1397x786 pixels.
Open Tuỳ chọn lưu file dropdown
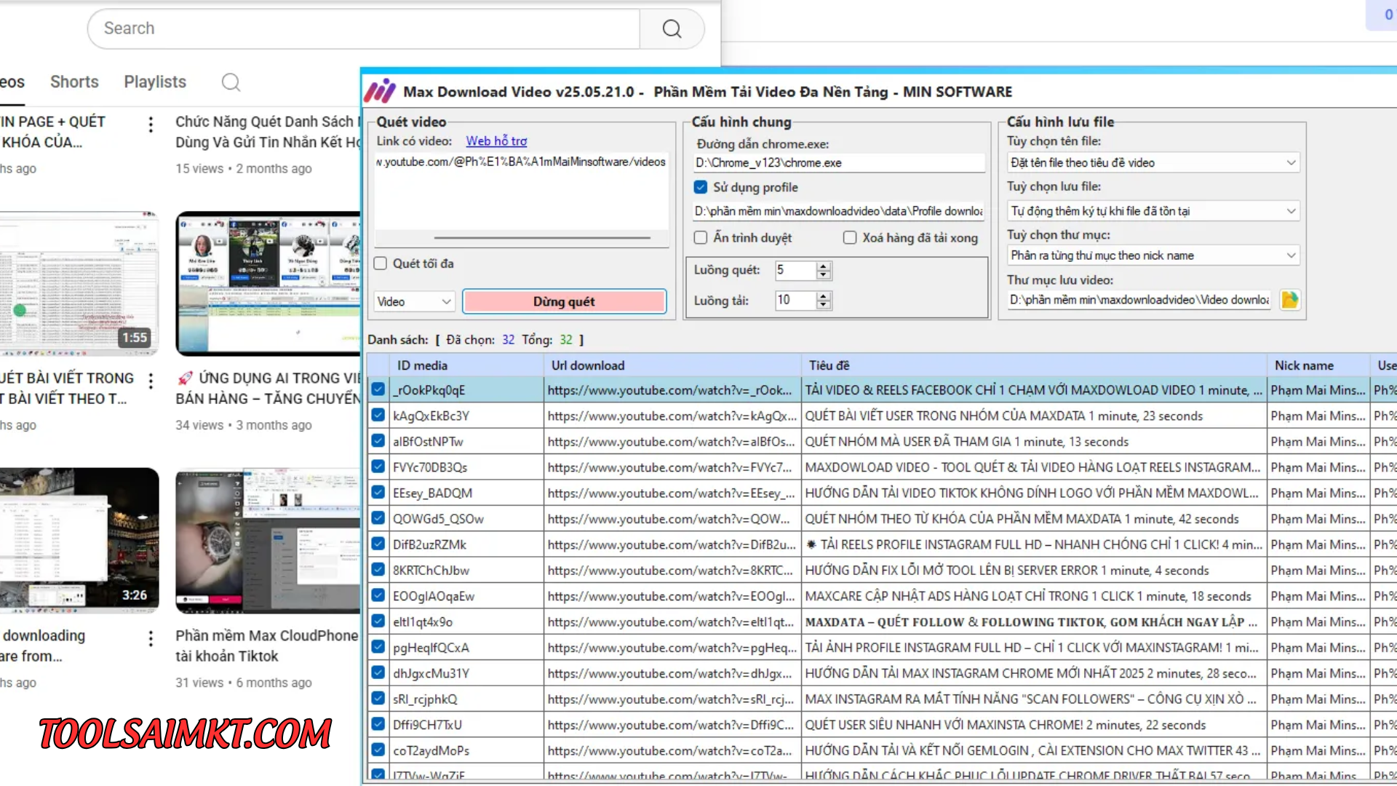(x=1153, y=211)
